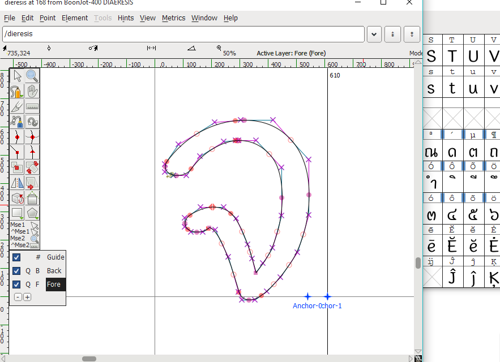Activate the Spiro mode tool
Screen dimensions: 500x362
click(x=32, y=122)
